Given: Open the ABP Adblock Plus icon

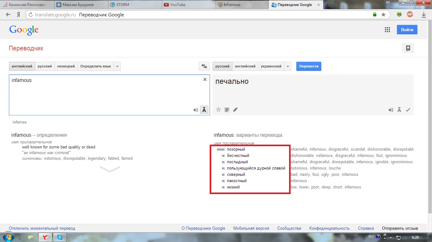Looking at the screenshot, I should click(x=410, y=14).
